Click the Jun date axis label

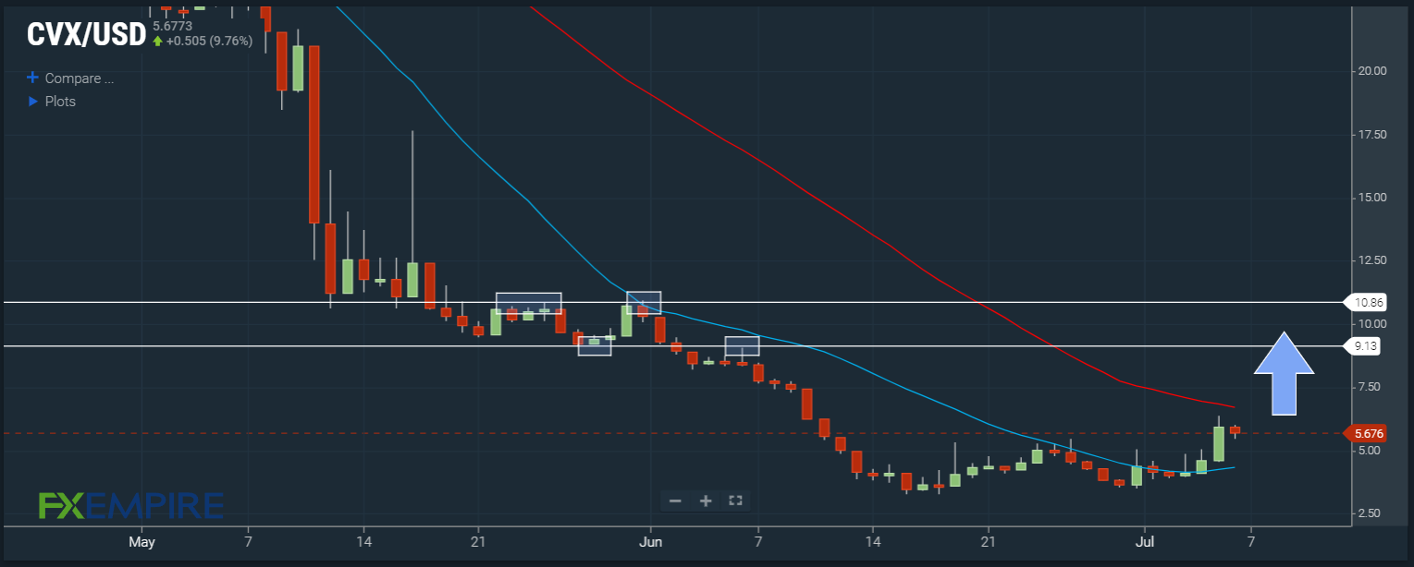(651, 541)
